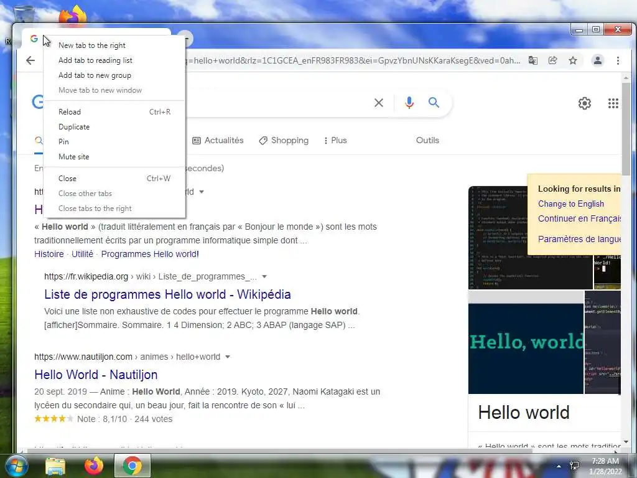This screenshot has height=478, width=637.
Task: Click Change to English
Action: (x=571, y=204)
